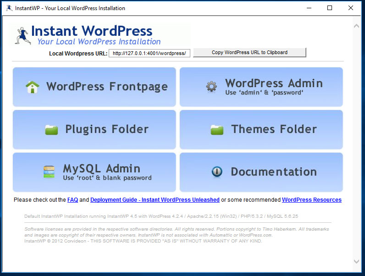Maximize the InstantWP window

[330, 8]
